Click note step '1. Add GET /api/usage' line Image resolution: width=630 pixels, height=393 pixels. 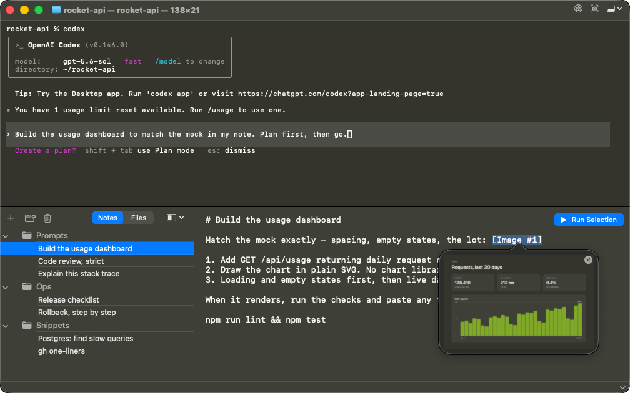(x=321, y=260)
